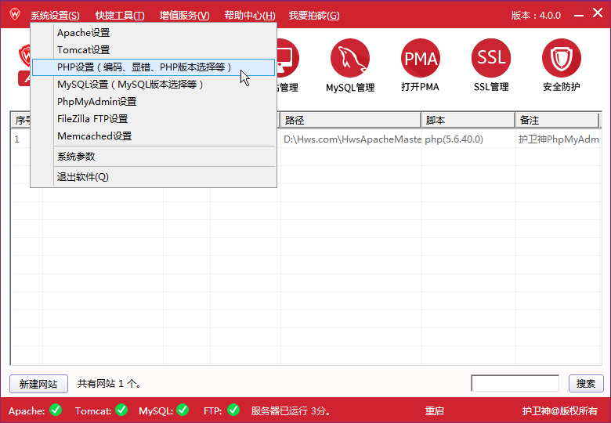Click the MySQL green status checkmark
This screenshot has height=423, width=611.
183,410
